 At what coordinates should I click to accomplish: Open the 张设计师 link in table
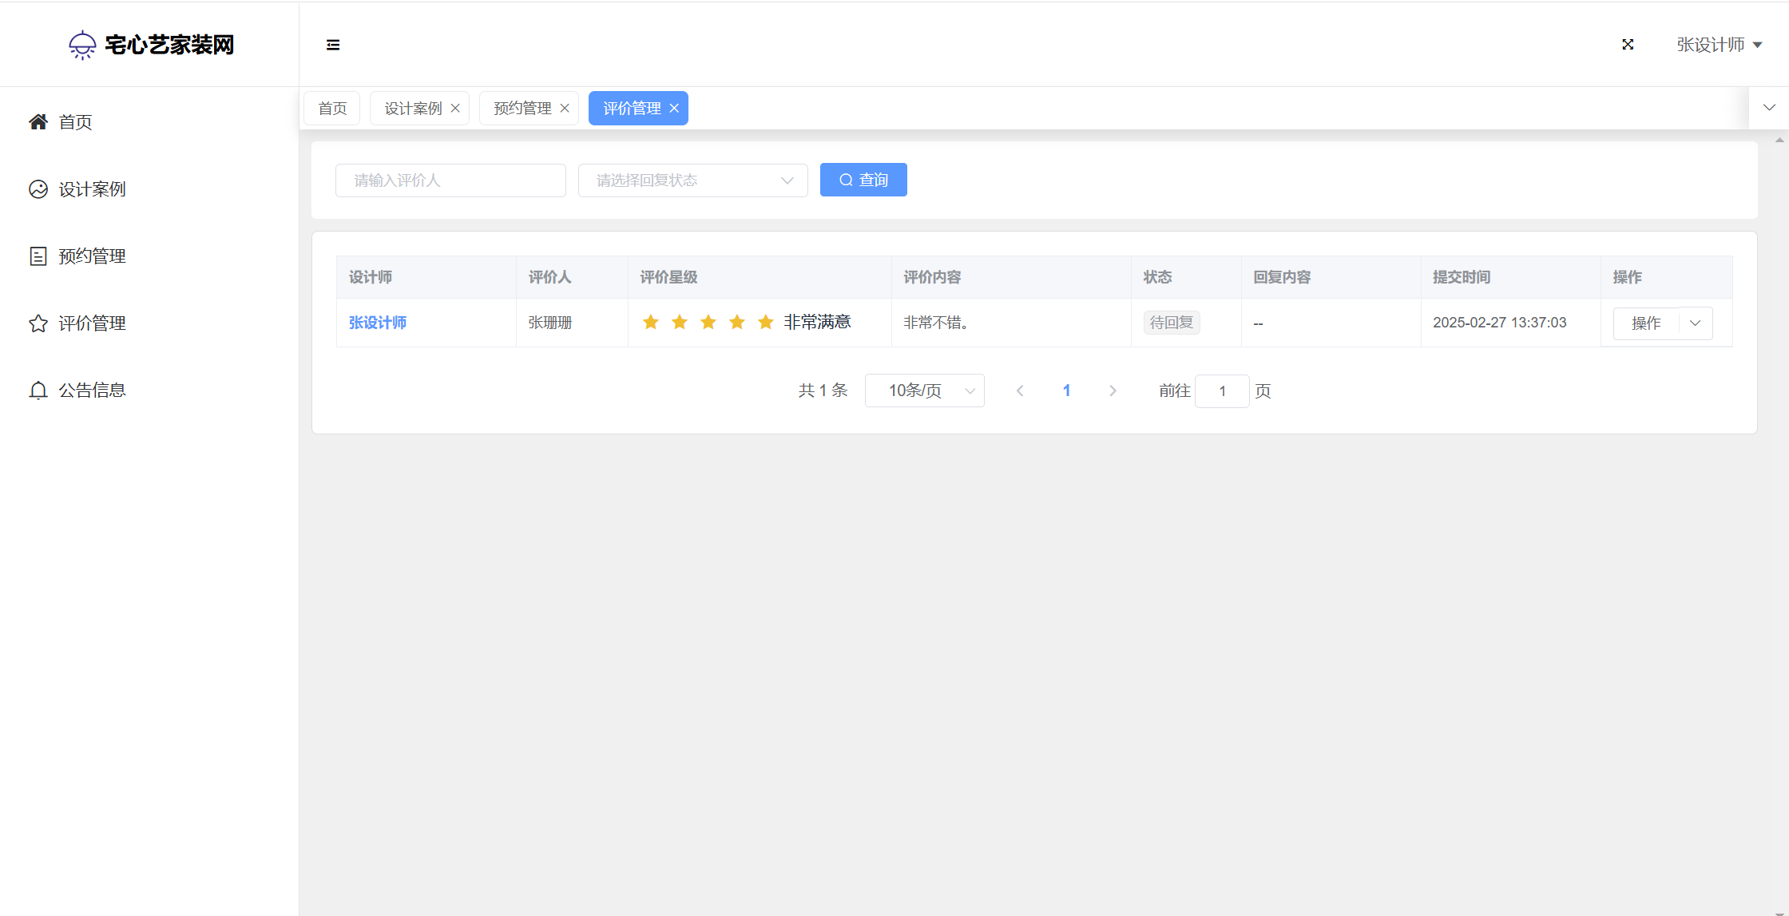tap(378, 323)
